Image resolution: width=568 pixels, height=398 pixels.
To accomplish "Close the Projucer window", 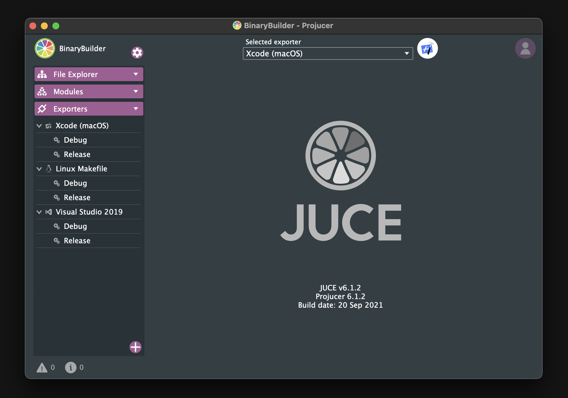I will click(33, 26).
